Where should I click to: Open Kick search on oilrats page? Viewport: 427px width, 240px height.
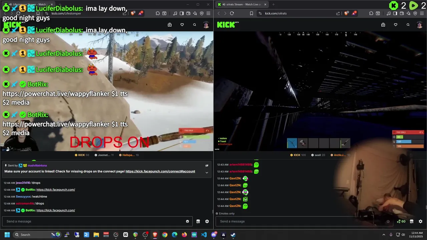408,25
